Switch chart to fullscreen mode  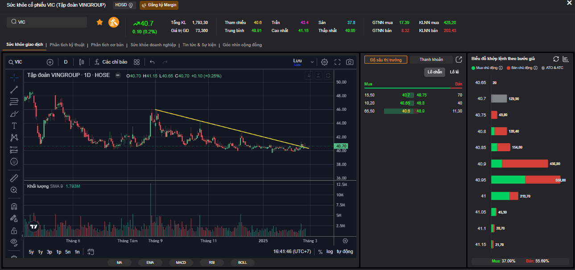click(x=337, y=62)
